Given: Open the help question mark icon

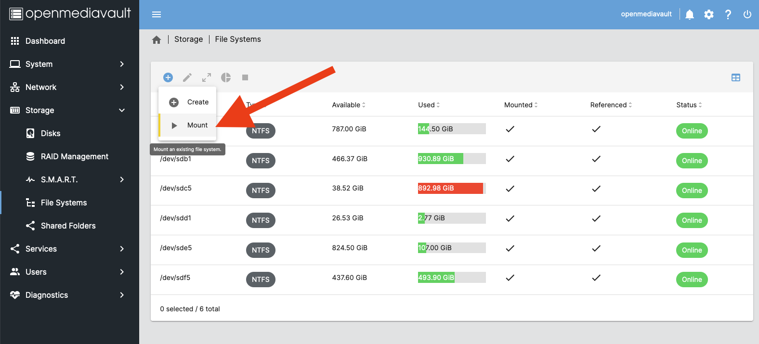Looking at the screenshot, I should click(728, 14).
